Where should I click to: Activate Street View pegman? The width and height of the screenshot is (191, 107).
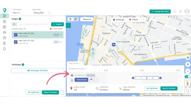(x=188, y=83)
